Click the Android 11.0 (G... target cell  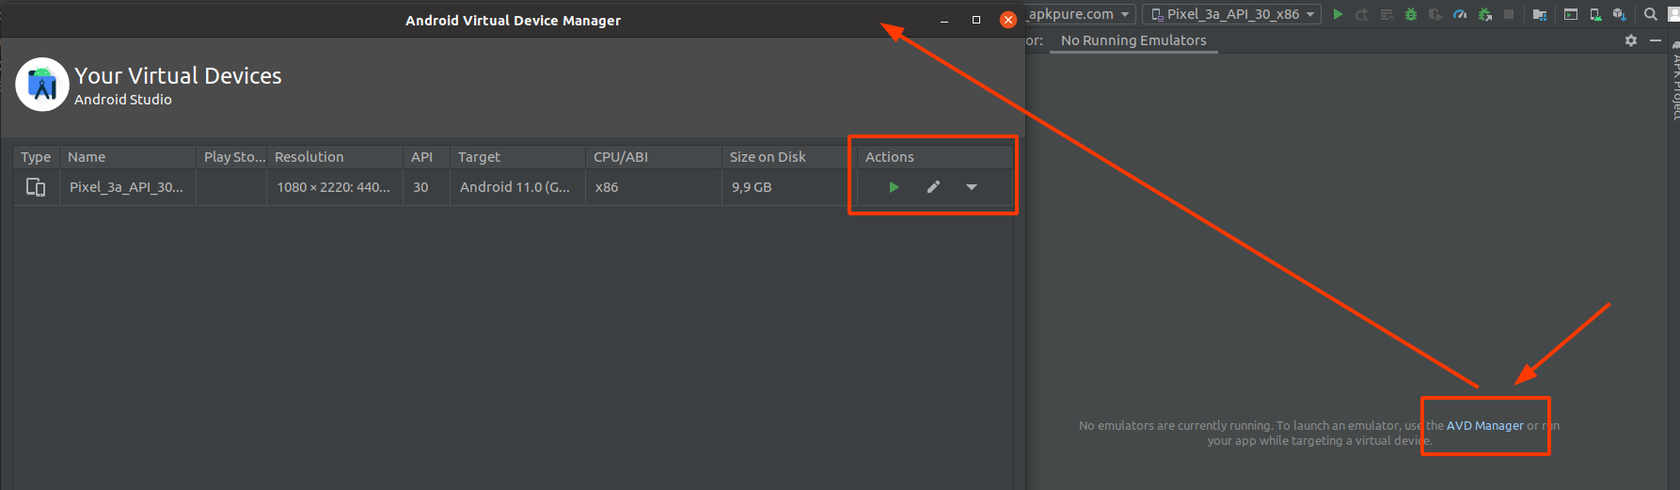pos(518,187)
